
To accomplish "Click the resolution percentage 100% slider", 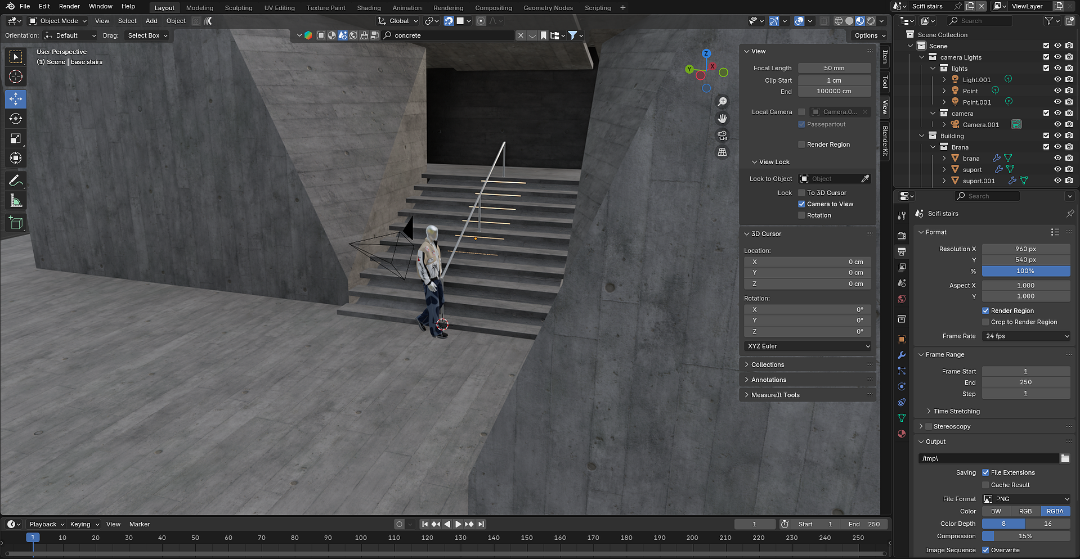I will tap(1026, 271).
